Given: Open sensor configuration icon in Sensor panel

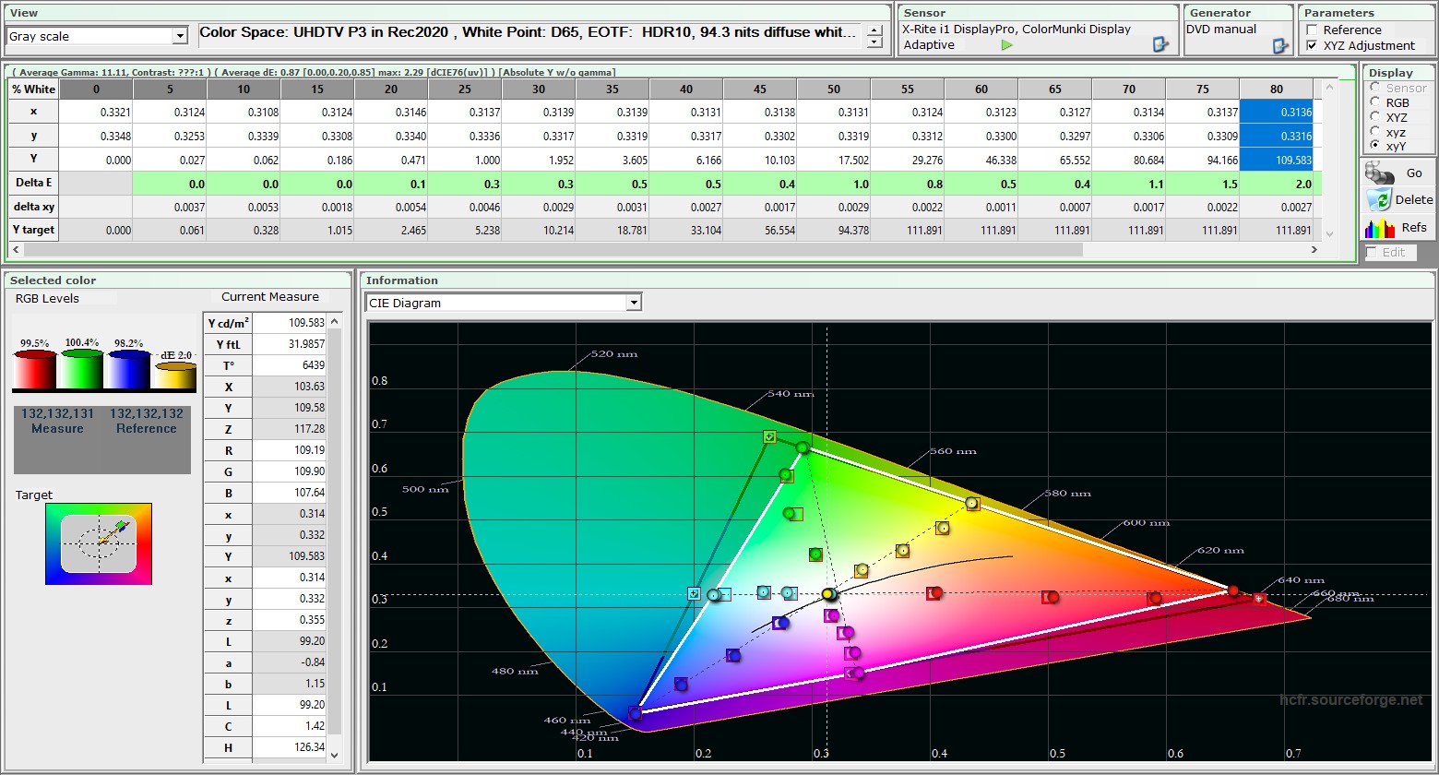Looking at the screenshot, I should [x=1160, y=44].
